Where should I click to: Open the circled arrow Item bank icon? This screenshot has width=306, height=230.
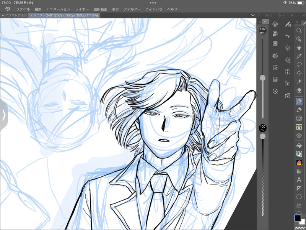[x=275, y=91]
